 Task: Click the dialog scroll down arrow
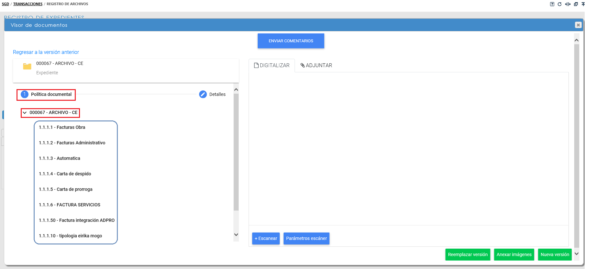pos(577,254)
